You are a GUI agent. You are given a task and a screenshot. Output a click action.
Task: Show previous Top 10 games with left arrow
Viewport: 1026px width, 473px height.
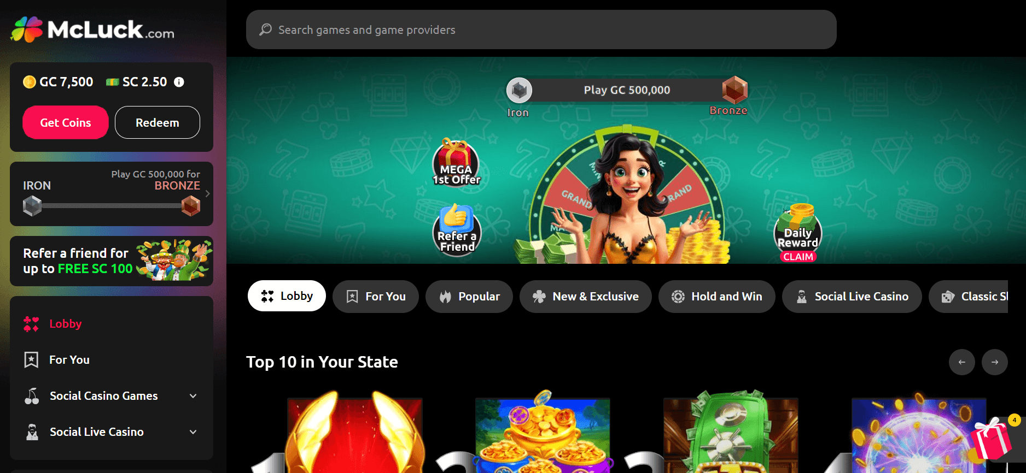coord(962,362)
